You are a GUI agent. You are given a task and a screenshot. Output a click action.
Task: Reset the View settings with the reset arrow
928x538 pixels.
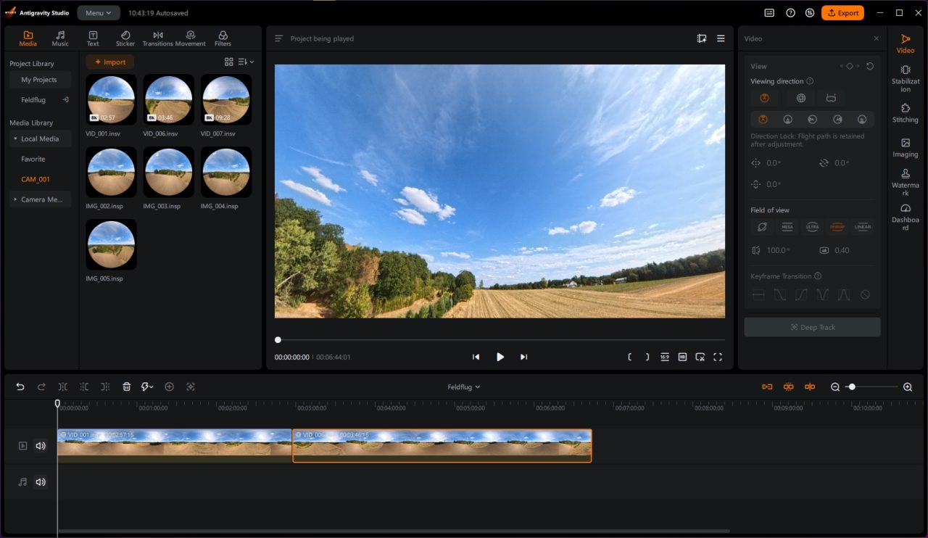click(x=870, y=66)
